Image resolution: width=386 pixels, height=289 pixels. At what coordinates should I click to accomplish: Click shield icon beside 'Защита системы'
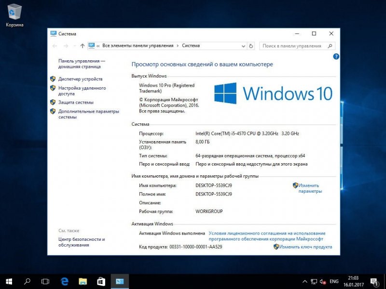coord(53,102)
